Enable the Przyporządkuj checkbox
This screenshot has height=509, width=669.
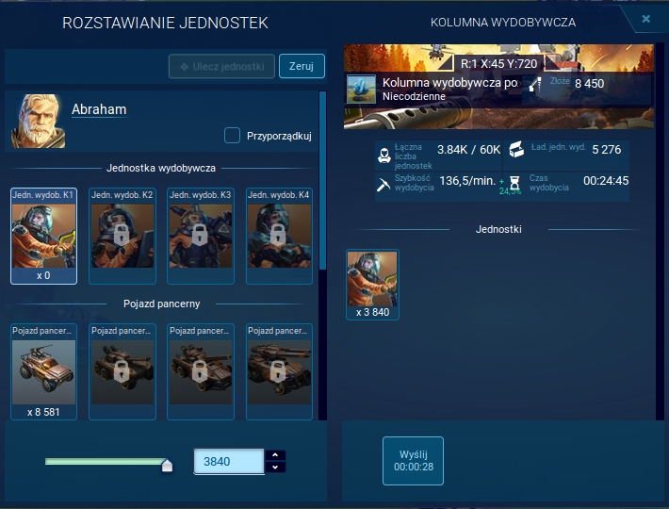(x=232, y=136)
